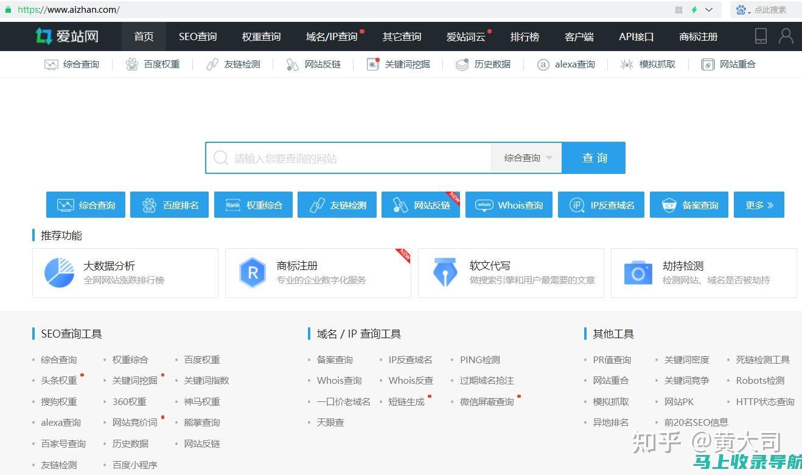802x475 pixels.
Task: Click the magnifier icon in the search box
Action: [x=221, y=158]
